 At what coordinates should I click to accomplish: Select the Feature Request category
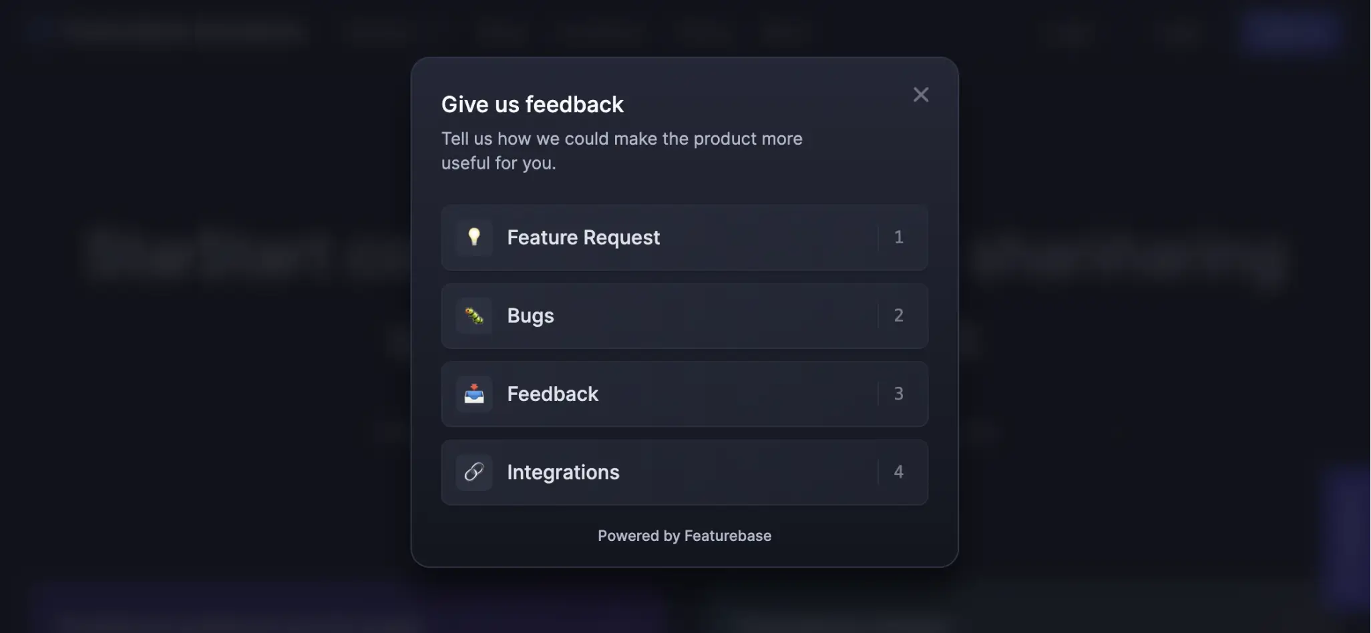point(684,237)
